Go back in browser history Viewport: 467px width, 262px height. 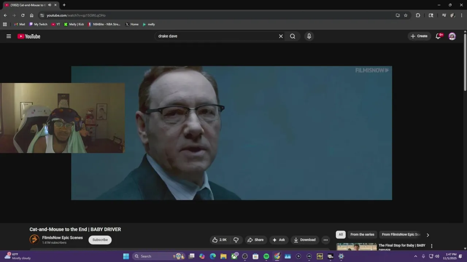pyautogui.click(x=5, y=15)
